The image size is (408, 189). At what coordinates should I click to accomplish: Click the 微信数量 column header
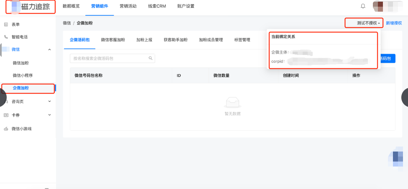[221, 76]
